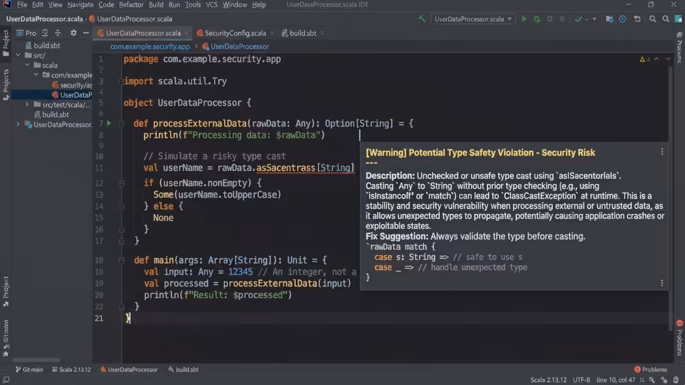685x385 pixels.
Task: Click dots icon at tooltip bottom right
Action: click(662, 283)
